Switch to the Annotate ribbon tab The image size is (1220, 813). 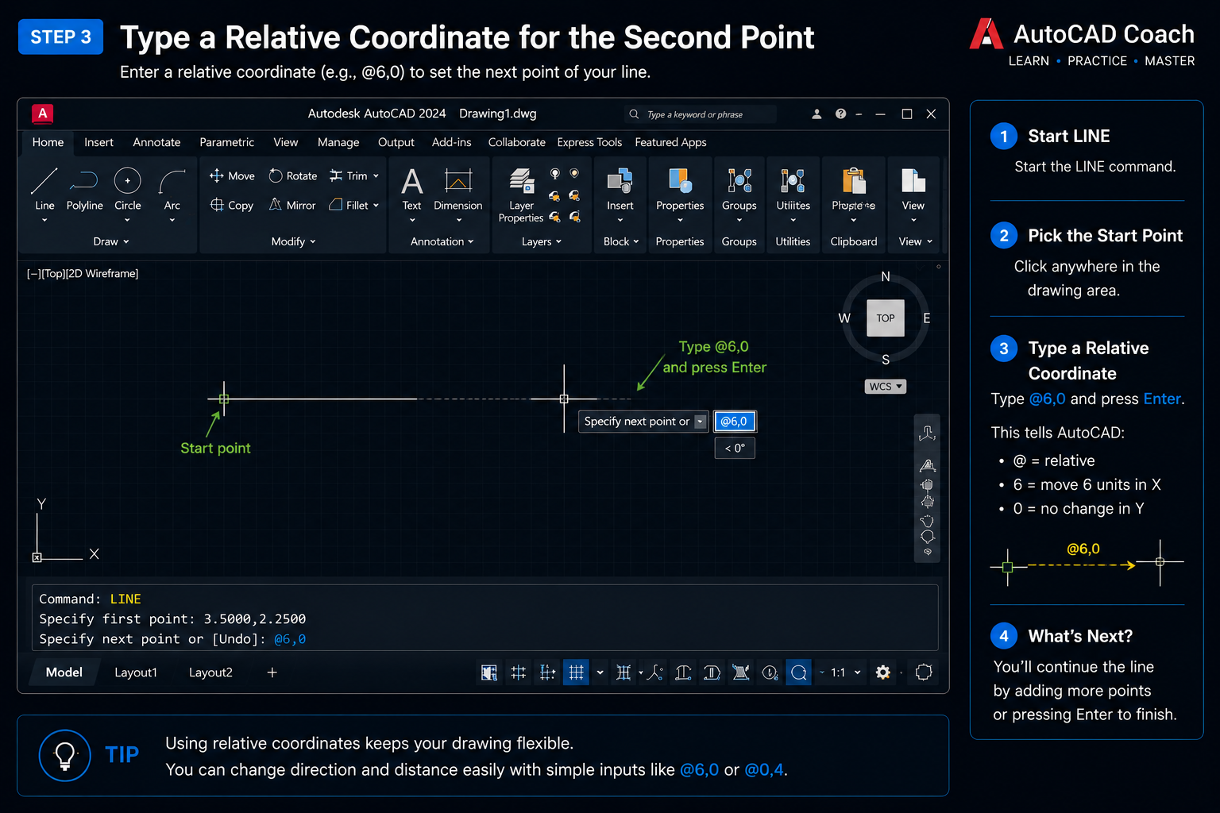156,142
